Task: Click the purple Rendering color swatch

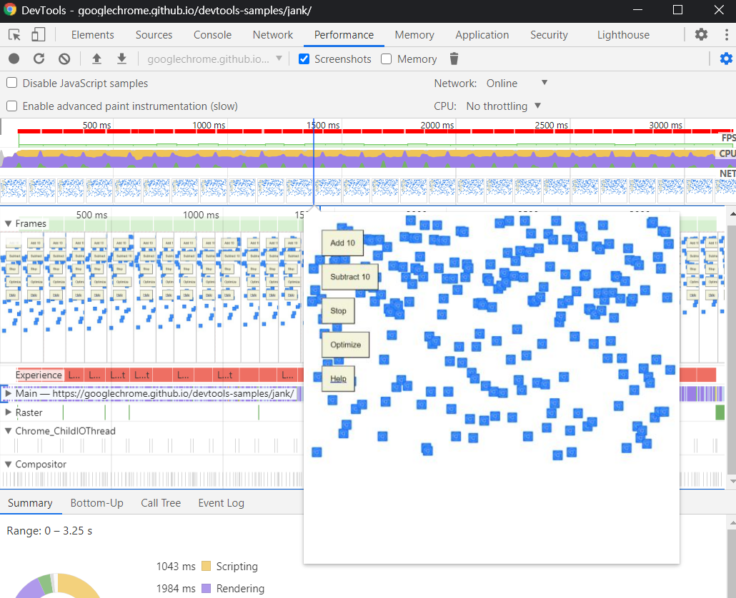Action: pos(206,588)
